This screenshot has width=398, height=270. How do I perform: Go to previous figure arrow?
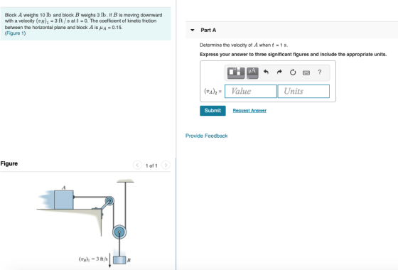[137, 165]
